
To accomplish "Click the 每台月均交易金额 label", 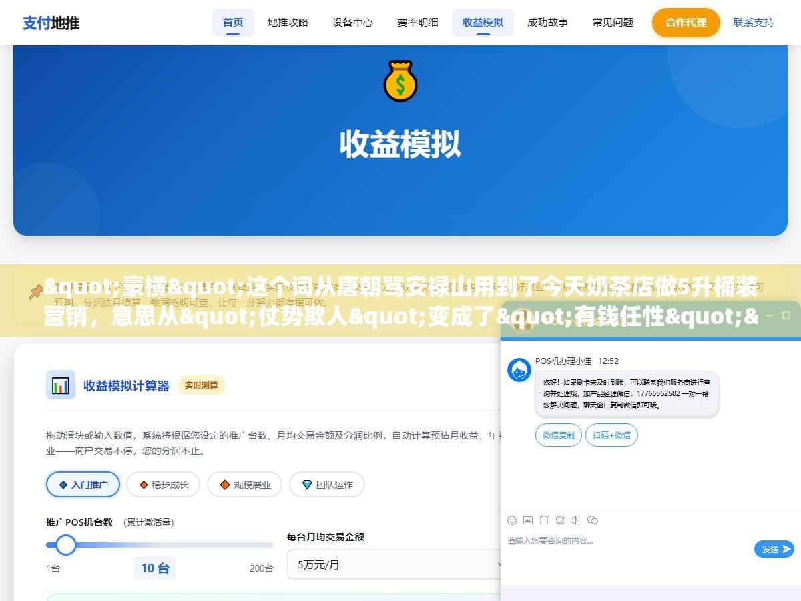I will pos(326,536).
